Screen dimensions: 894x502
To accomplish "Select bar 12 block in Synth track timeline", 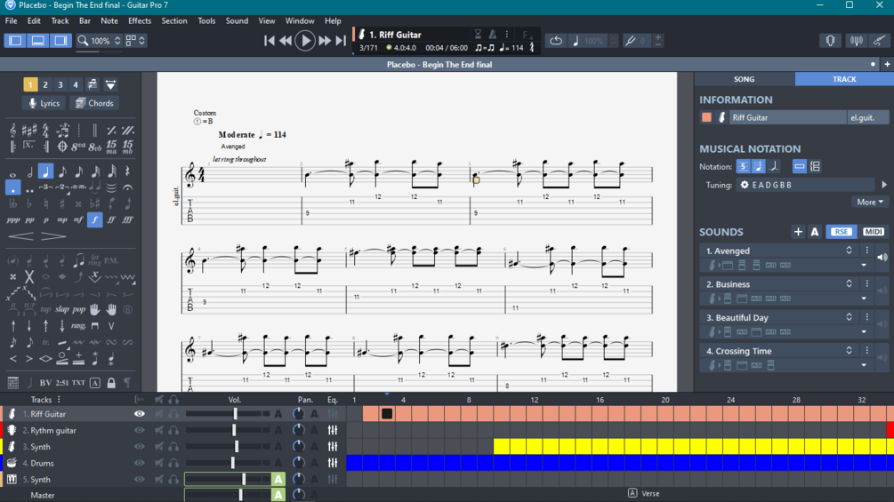I will tap(535, 447).
